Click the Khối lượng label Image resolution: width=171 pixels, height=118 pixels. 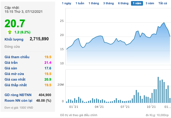click(14, 40)
